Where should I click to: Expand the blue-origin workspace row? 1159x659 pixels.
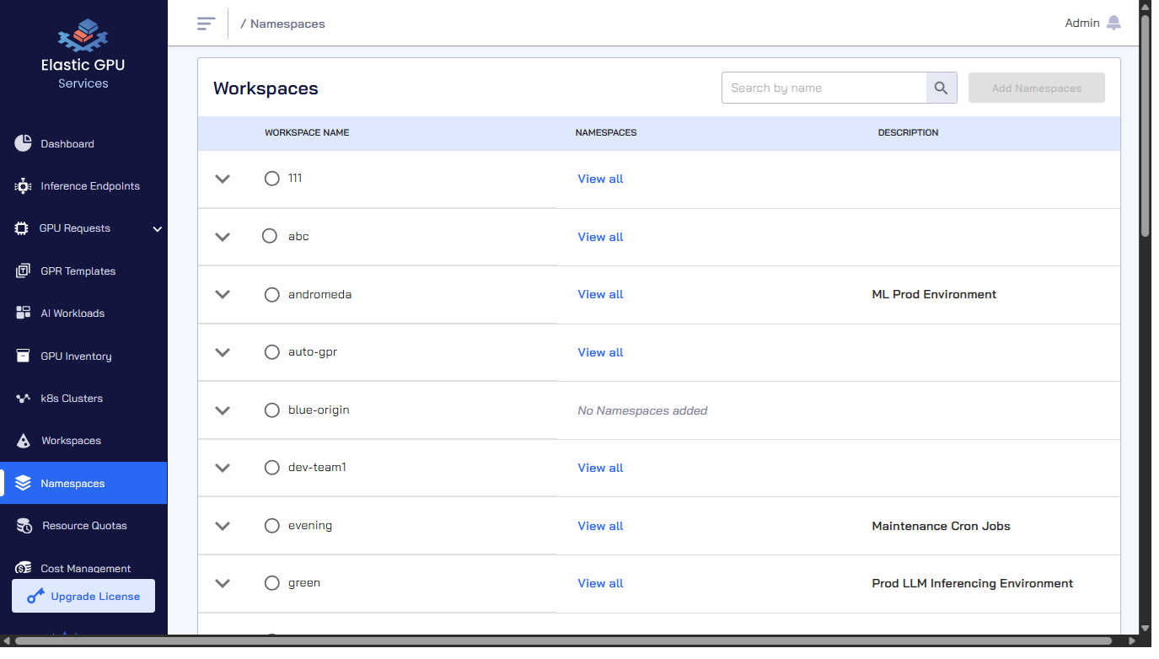pos(223,410)
